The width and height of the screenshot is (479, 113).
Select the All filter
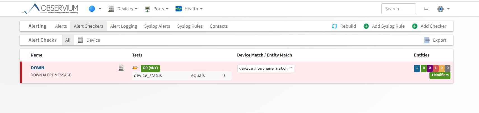click(x=68, y=40)
